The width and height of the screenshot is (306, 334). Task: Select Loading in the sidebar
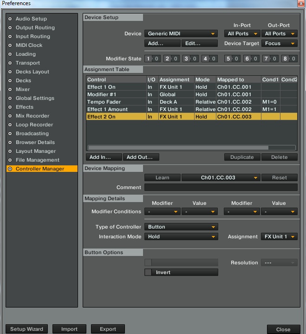click(x=26, y=54)
